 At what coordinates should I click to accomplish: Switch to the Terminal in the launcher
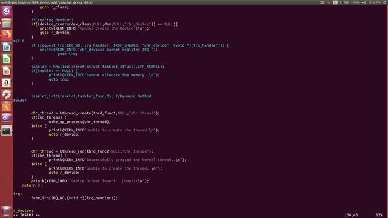7,131
